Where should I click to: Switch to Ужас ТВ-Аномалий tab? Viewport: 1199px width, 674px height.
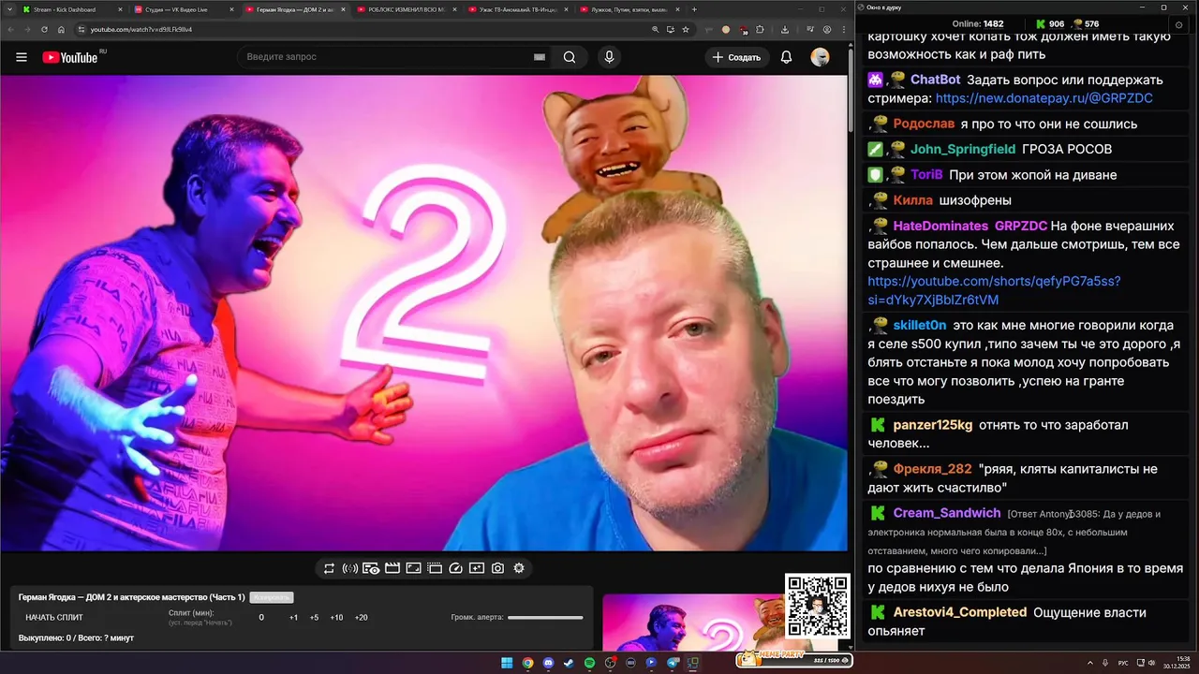pyautogui.click(x=517, y=9)
